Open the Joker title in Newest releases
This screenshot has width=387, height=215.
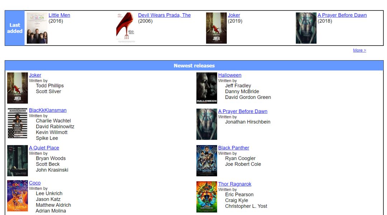tap(35, 75)
